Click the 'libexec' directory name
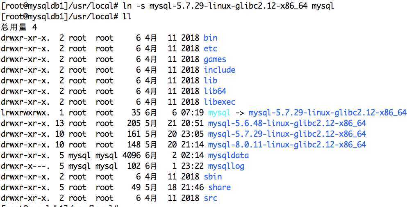 pyautogui.click(x=220, y=102)
